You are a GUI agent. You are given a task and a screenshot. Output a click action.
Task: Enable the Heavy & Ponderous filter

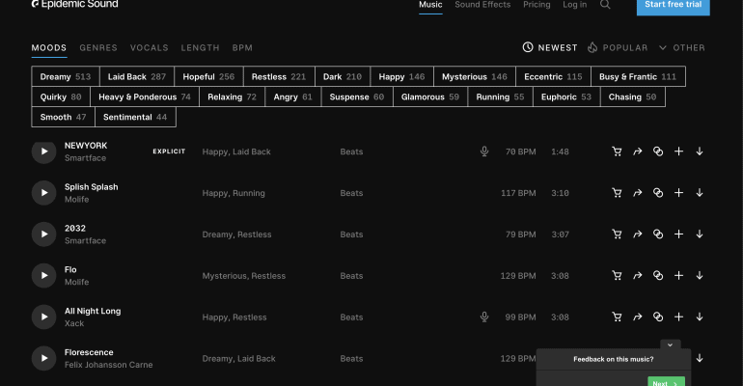(x=145, y=97)
